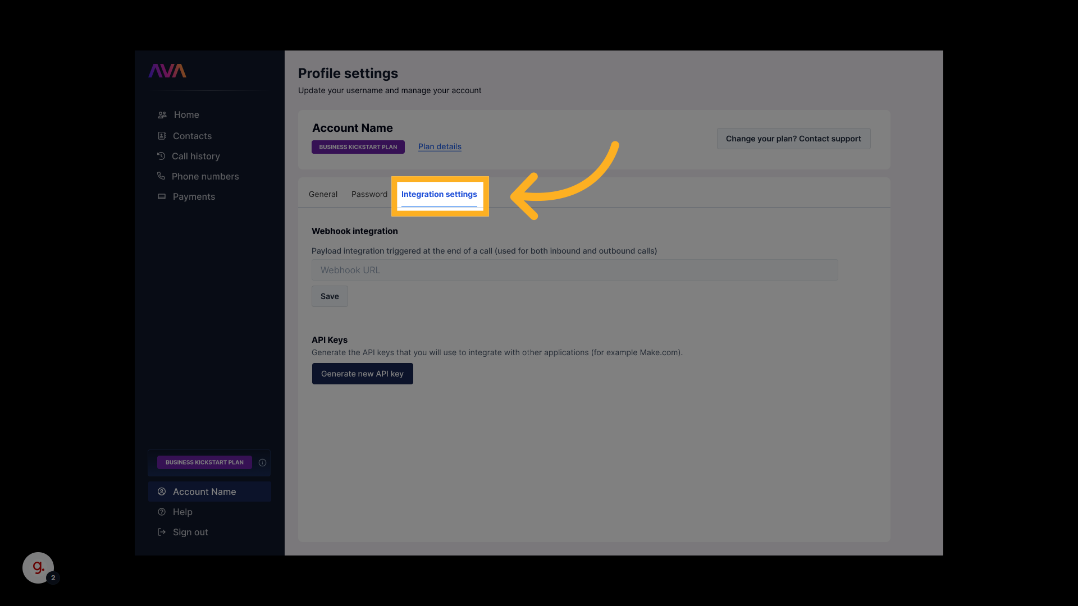
Task: Click the purple Business Kickstart Plan badge in the sidebar
Action: coord(204,462)
